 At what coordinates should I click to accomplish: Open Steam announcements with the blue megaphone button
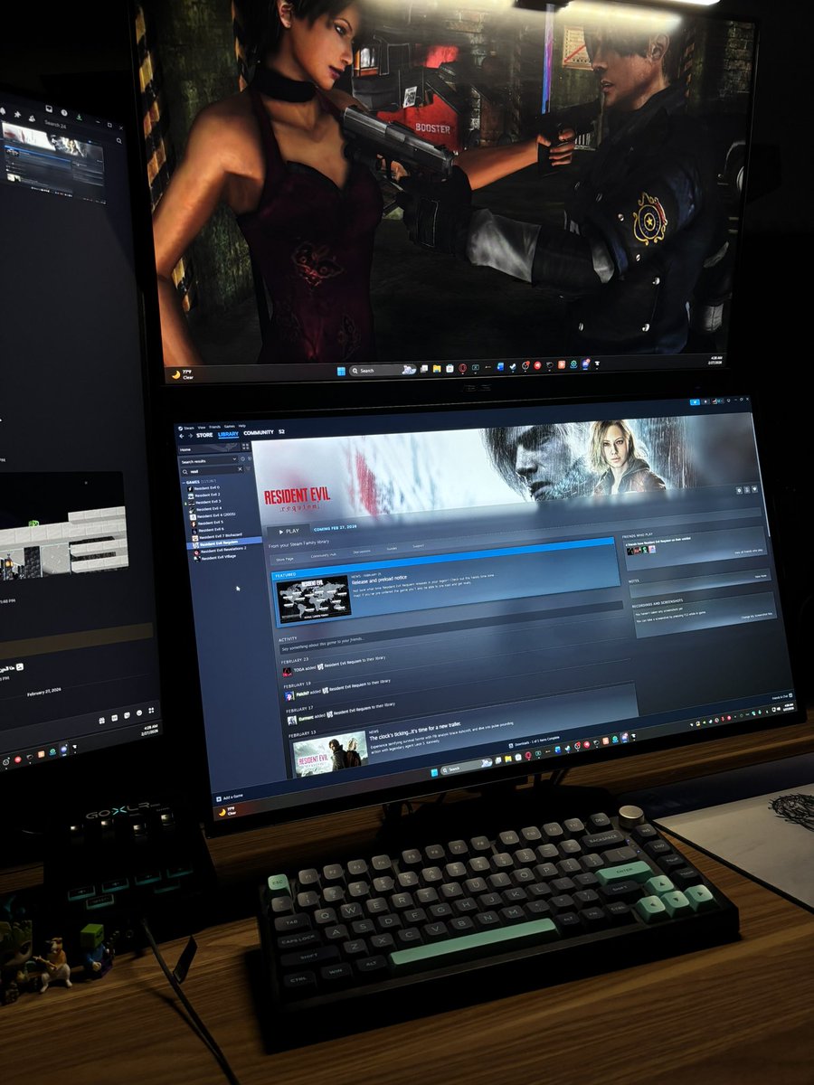click(x=695, y=402)
